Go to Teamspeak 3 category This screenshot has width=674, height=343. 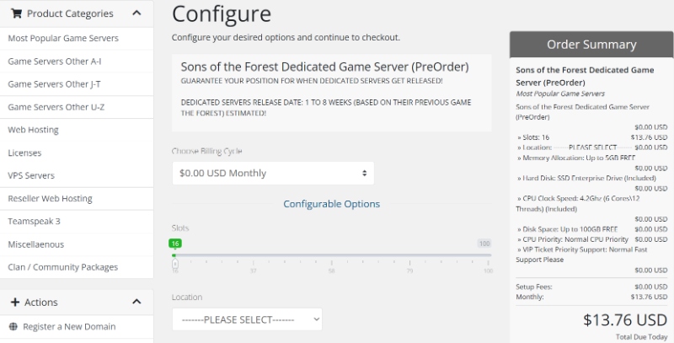[34, 221]
